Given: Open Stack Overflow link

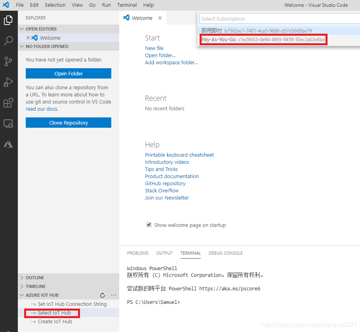Looking at the screenshot, I should 162,191.
